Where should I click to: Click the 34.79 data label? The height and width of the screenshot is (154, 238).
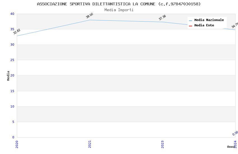coord(235,25)
